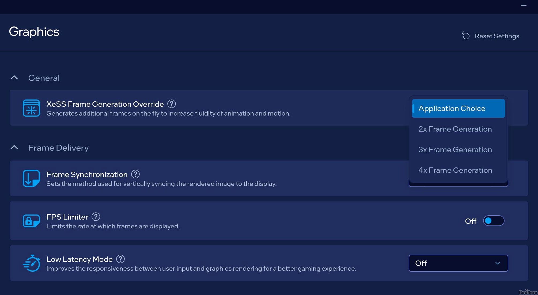Click the FPS Limiter padlock icon

click(x=31, y=221)
